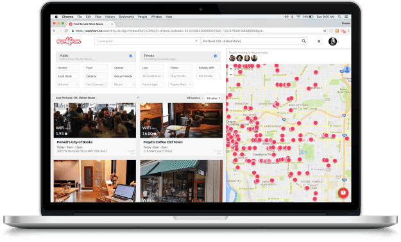
Task: Open the Chrome File menu
Action: (x=80, y=17)
